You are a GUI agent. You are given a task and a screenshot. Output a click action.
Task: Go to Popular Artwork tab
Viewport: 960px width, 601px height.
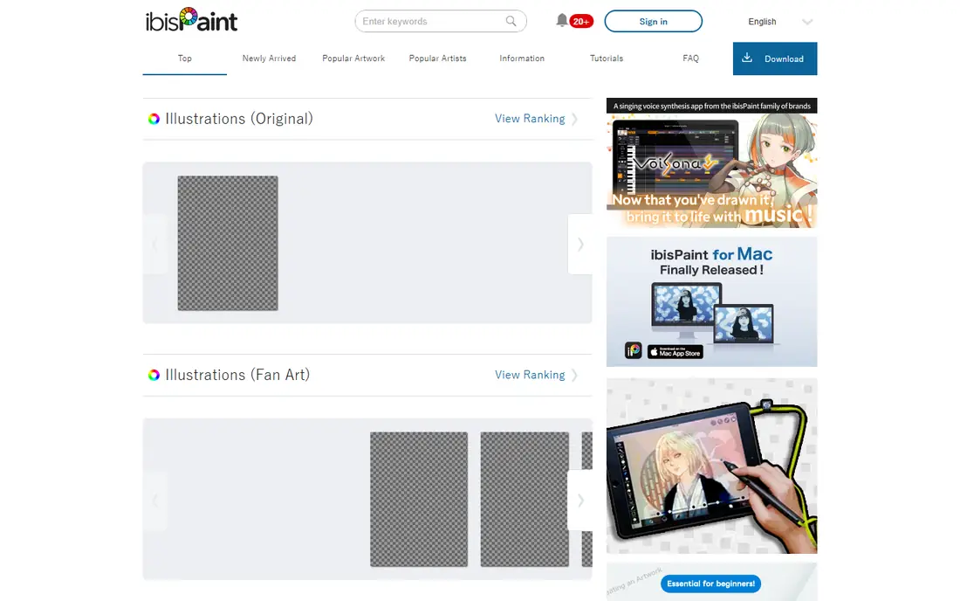coord(353,59)
